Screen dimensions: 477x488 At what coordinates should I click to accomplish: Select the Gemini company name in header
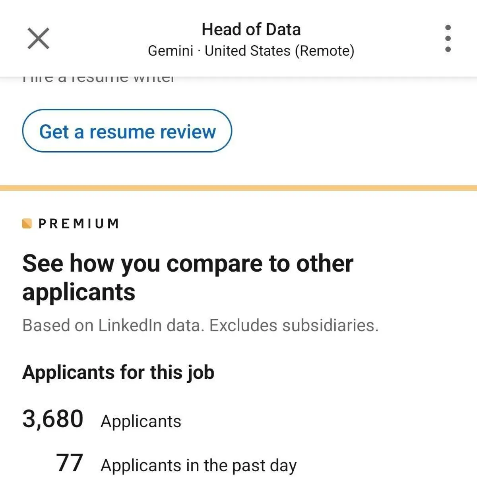point(171,51)
